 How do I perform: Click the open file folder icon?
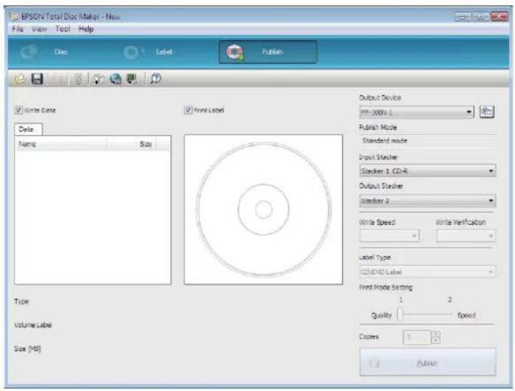[21, 79]
